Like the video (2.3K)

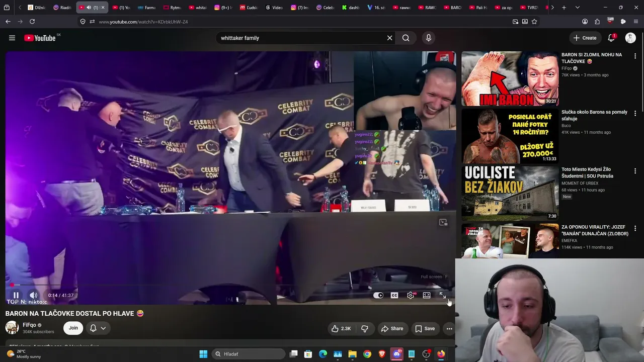(341, 328)
